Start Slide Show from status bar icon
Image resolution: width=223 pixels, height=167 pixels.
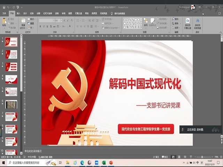[x=191, y=157]
